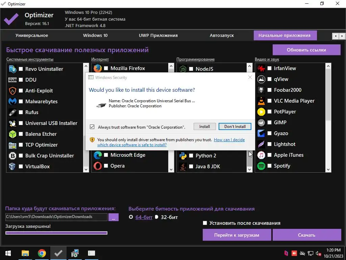Click the Opera icon

[x=98, y=166]
